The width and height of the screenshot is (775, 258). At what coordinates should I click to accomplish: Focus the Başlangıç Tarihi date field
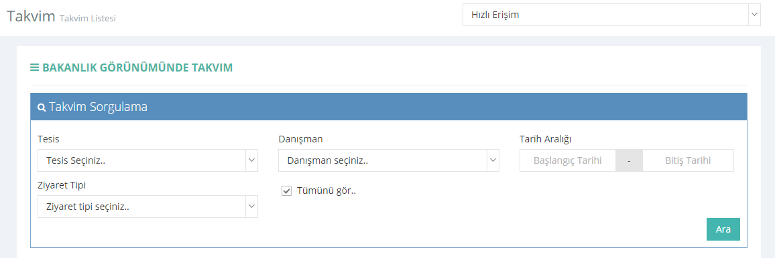[567, 160]
